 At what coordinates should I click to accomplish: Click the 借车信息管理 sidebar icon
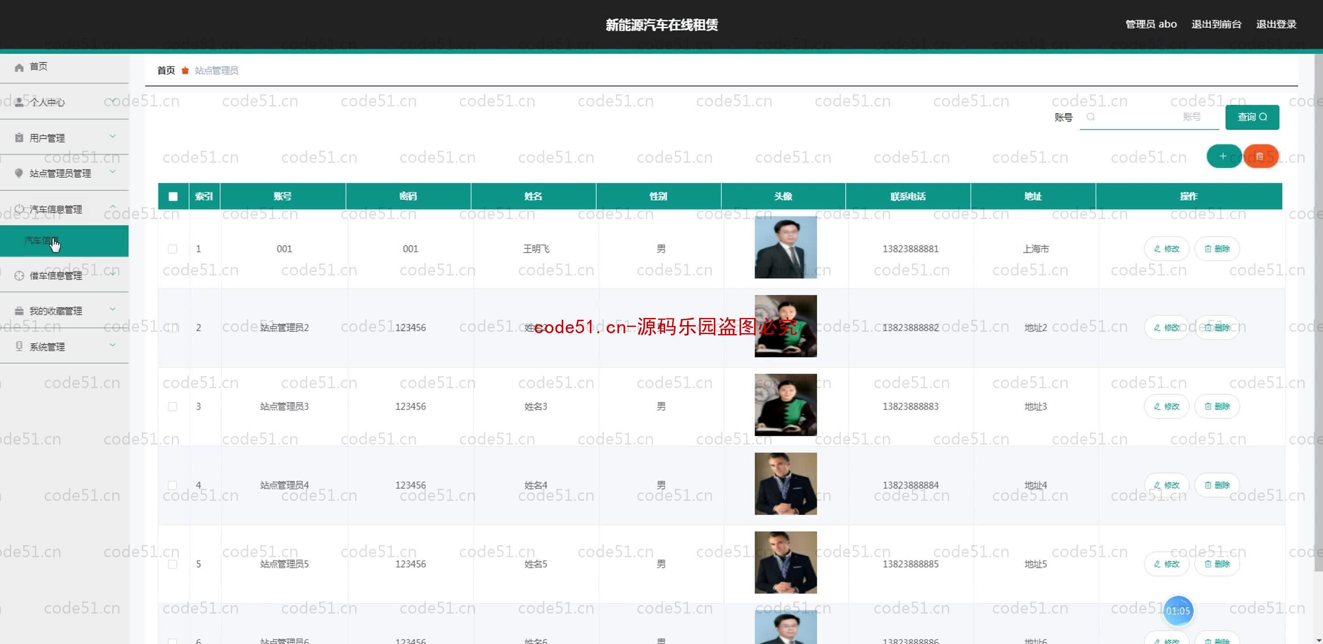19,276
